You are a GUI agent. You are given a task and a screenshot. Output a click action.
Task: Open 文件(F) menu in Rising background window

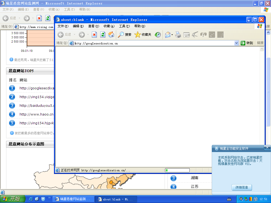click(x=8, y=10)
